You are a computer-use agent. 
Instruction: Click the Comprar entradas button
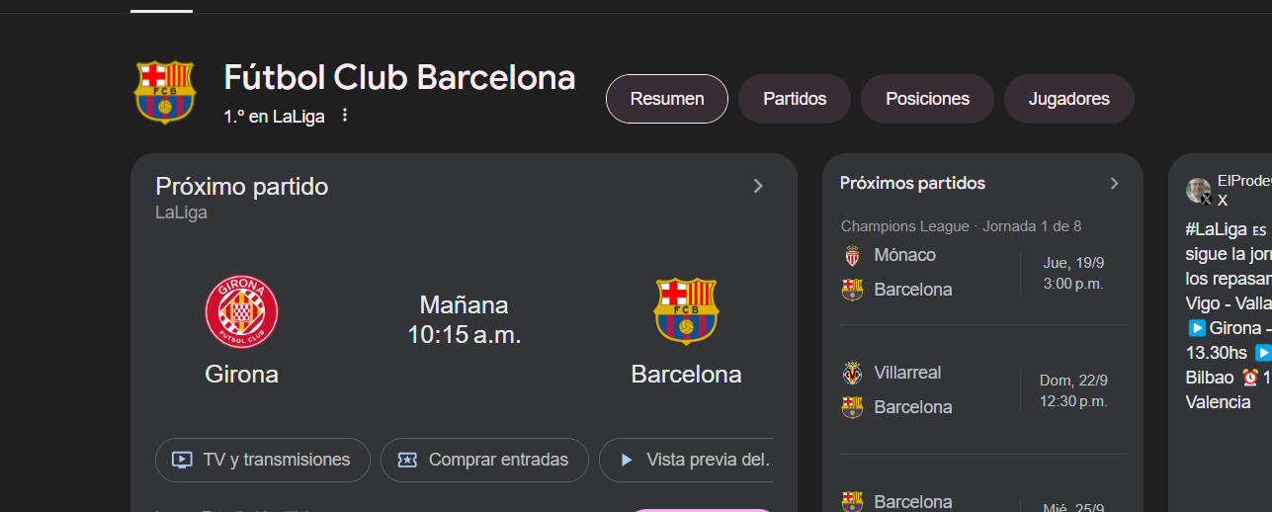coord(484,460)
